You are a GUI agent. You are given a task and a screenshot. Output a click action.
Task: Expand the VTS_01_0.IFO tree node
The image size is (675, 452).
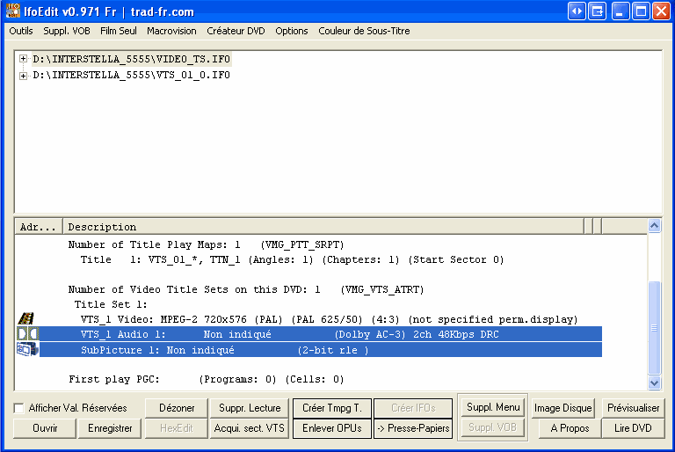point(23,76)
